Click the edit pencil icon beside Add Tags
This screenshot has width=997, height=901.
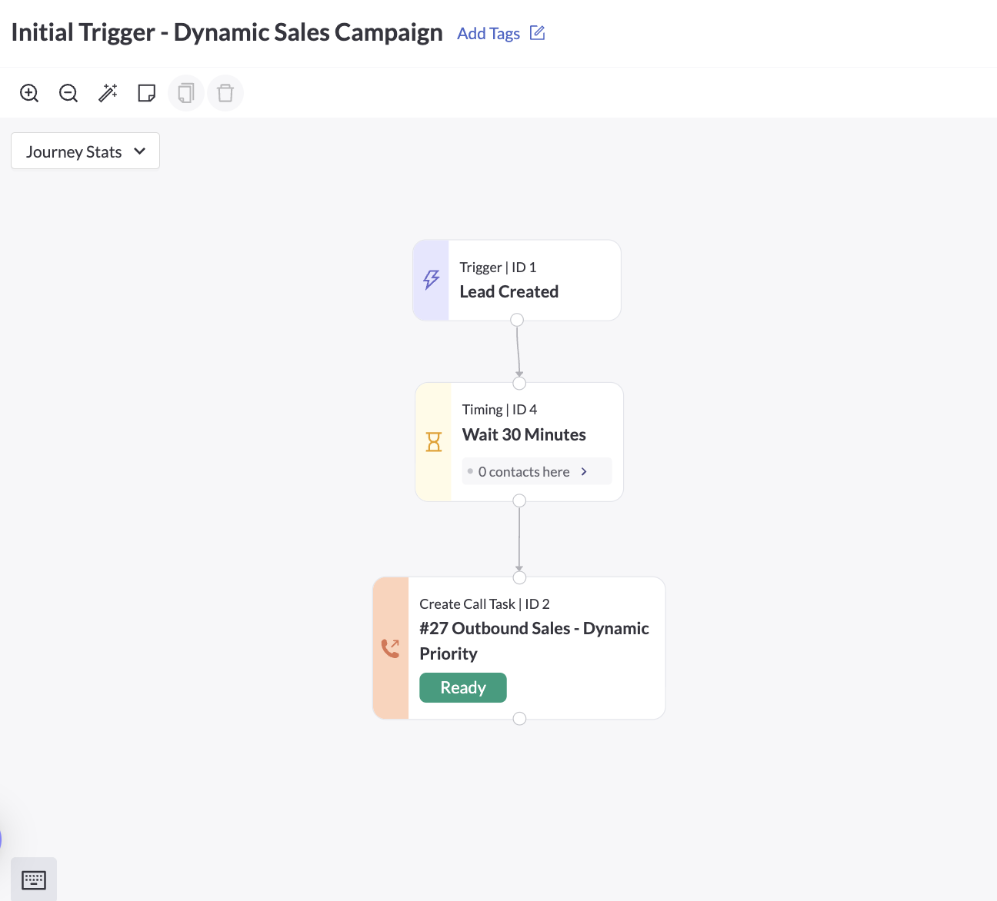tap(537, 33)
